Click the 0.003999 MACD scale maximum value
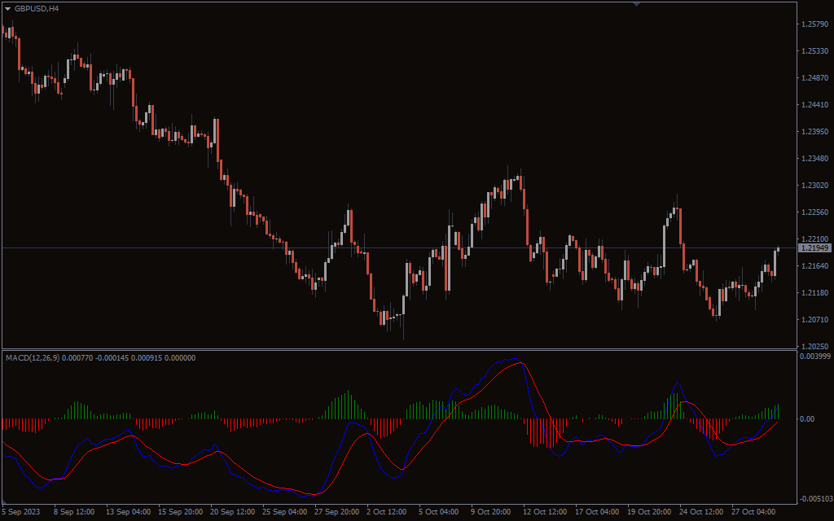Image resolution: width=834 pixels, height=521 pixels. click(814, 357)
